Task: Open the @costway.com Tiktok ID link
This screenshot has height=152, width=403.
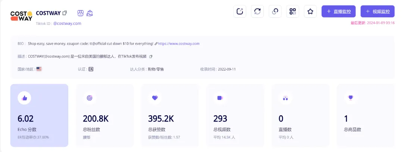Action: (67, 23)
